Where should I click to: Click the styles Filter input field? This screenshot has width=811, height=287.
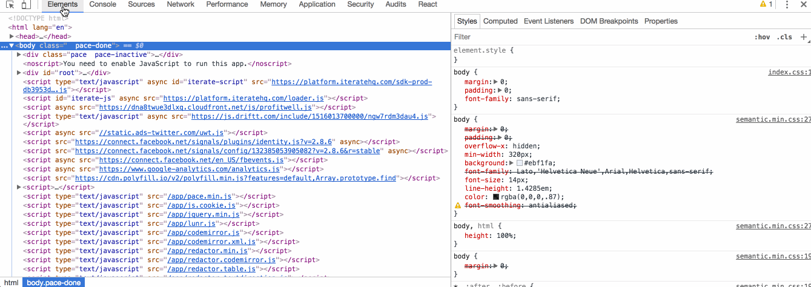point(600,37)
